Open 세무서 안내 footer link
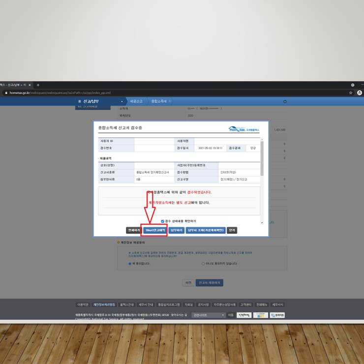This screenshot has height=364, width=364. click(x=146, y=304)
